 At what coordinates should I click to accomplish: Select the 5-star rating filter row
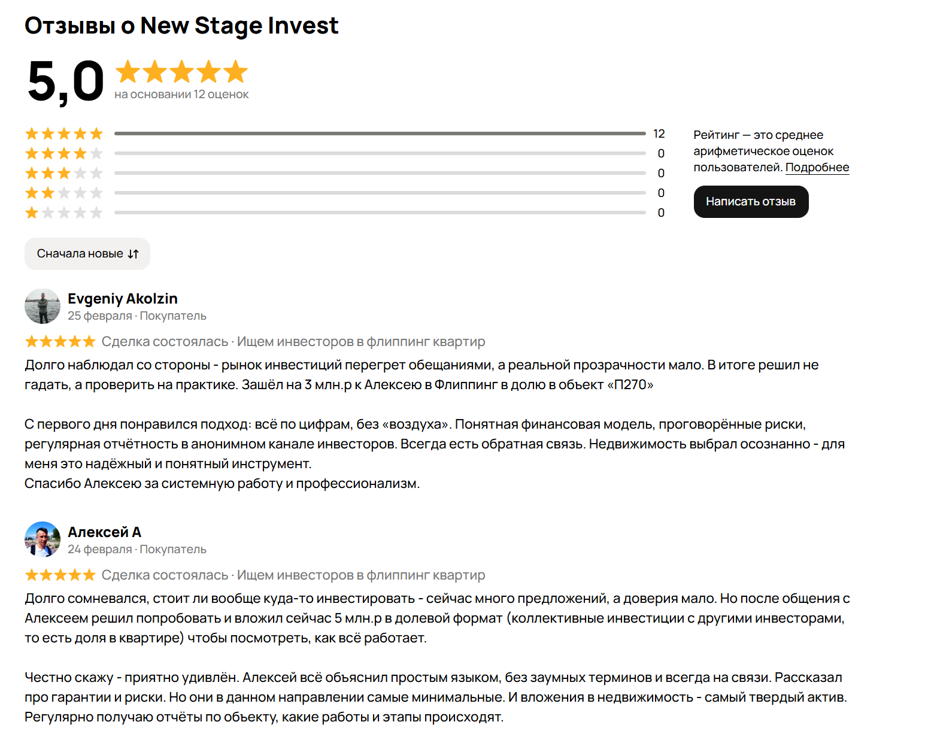(x=63, y=133)
